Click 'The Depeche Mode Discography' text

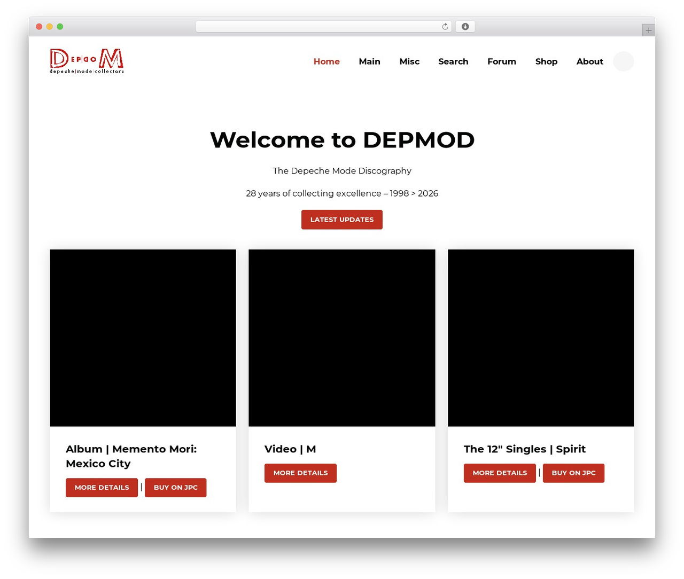coord(342,171)
